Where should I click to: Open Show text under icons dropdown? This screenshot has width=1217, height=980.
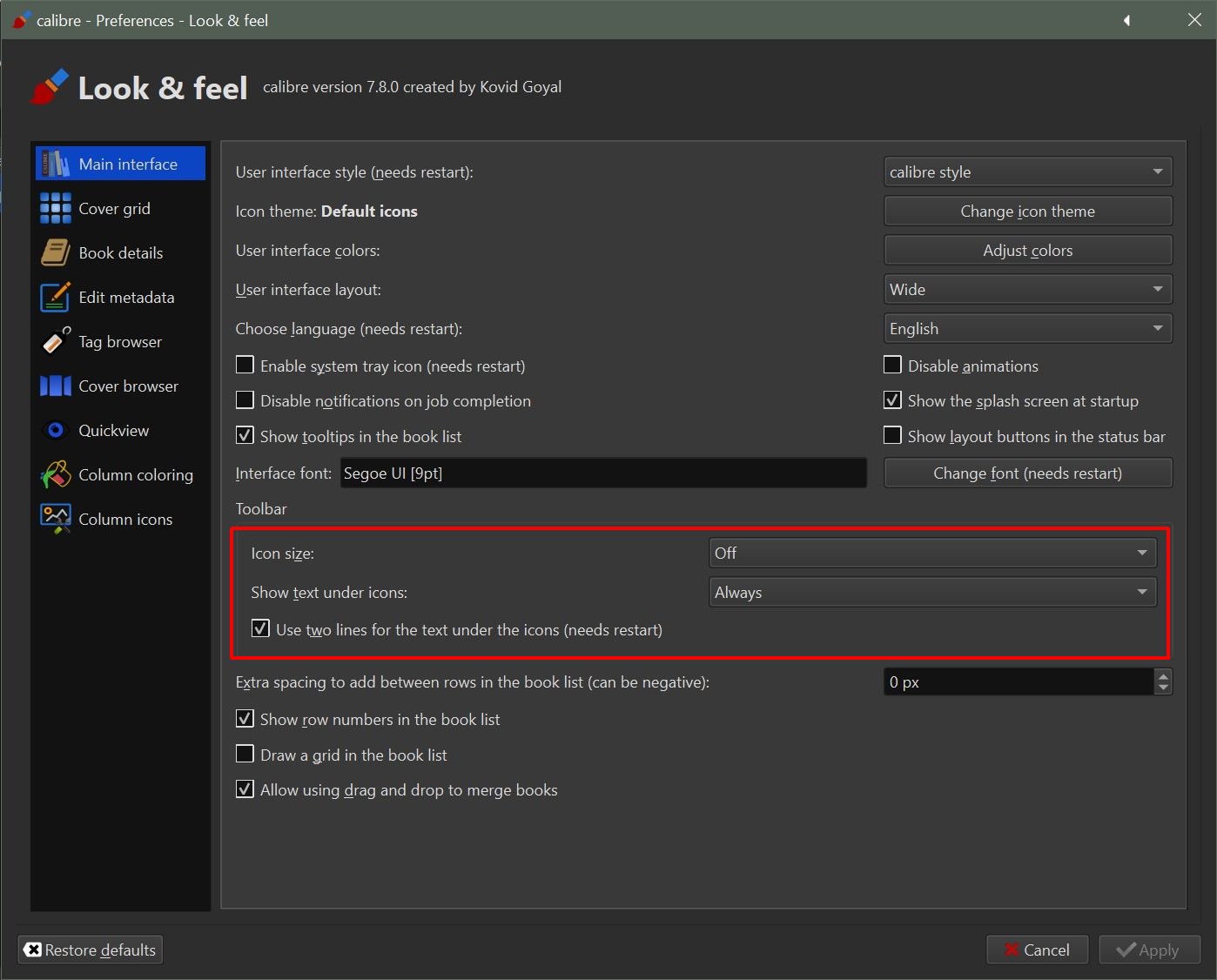pyautogui.click(x=931, y=592)
